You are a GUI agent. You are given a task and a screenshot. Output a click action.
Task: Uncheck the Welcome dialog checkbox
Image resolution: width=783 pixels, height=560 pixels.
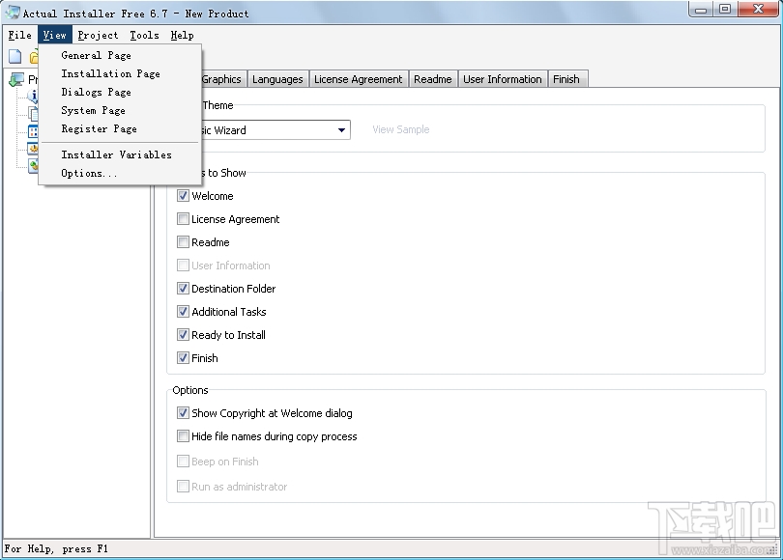click(x=183, y=195)
